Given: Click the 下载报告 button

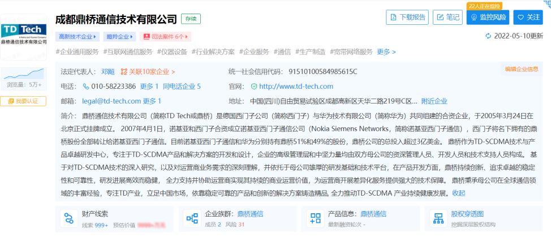Looking at the screenshot, I should pyautogui.click(x=407, y=17).
